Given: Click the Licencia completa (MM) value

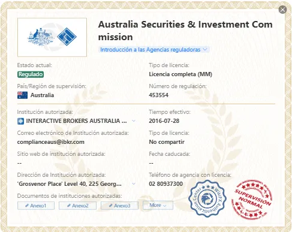Looking at the screenshot, I should coord(180,74).
